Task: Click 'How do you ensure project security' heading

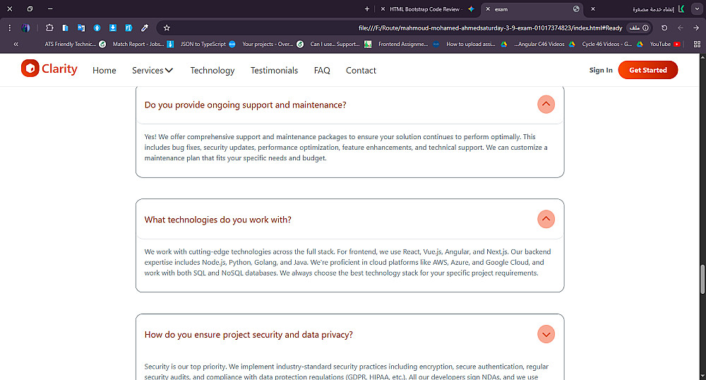Action: click(x=249, y=335)
